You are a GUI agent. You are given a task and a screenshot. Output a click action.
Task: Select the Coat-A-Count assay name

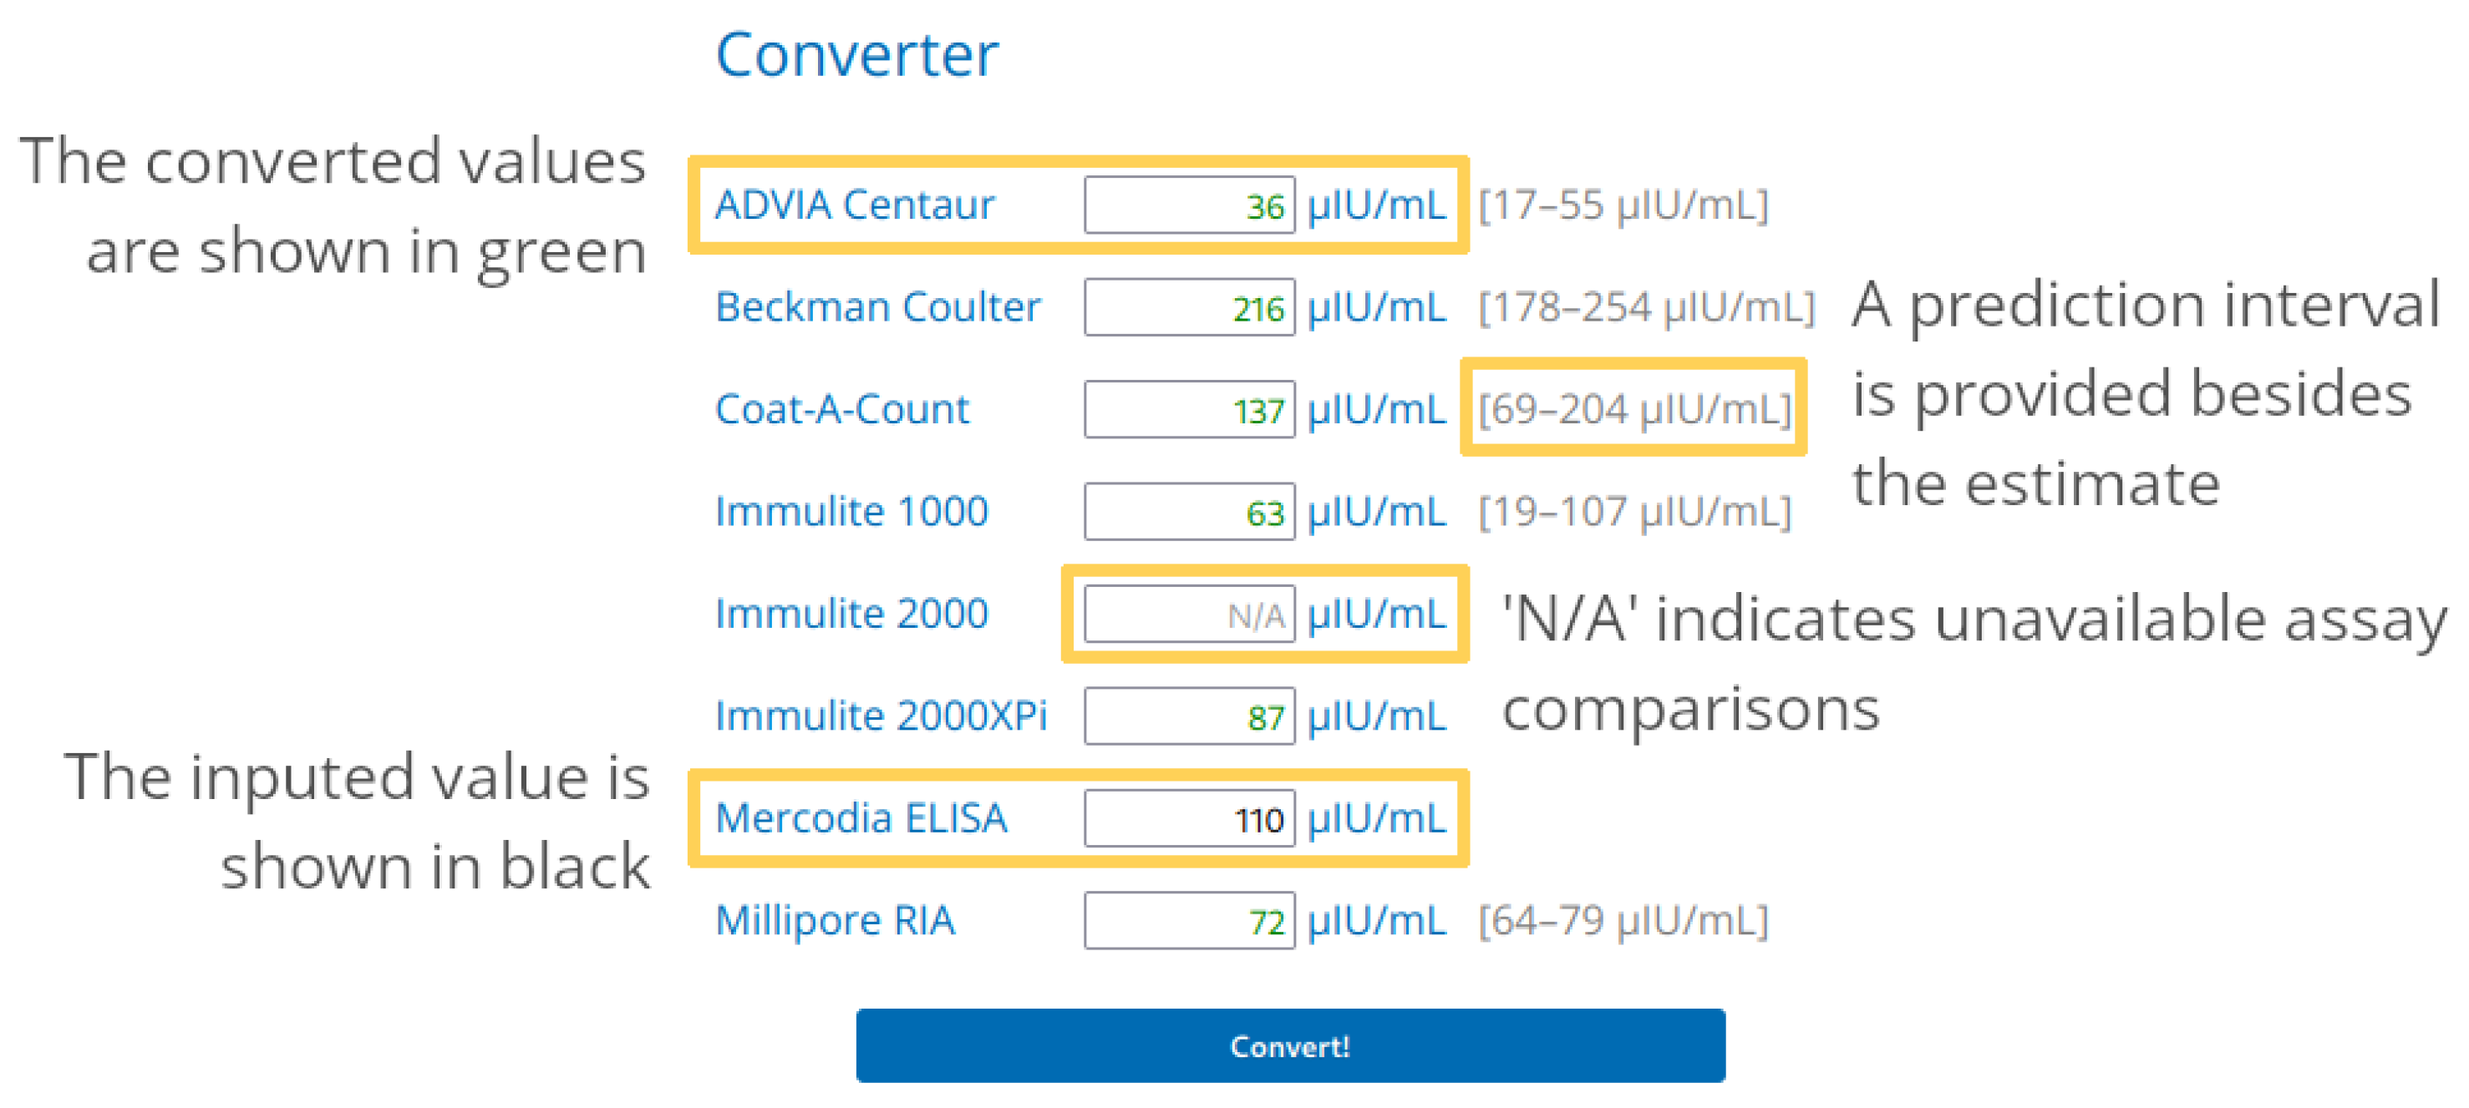[x=841, y=410]
